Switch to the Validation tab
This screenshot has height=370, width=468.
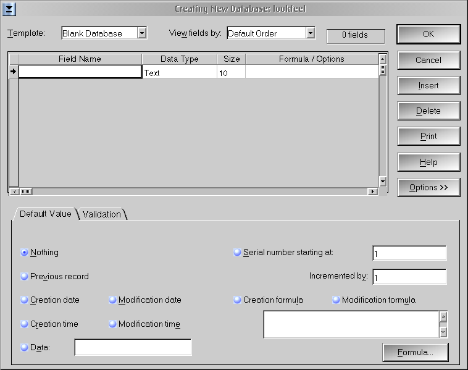tap(102, 214)
